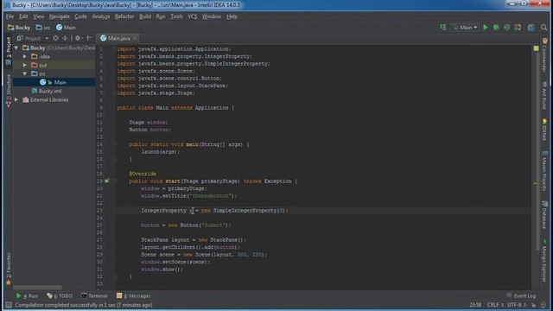Open the Commander side tool window
Screen dimensions: 553x311
coord(545,55)
